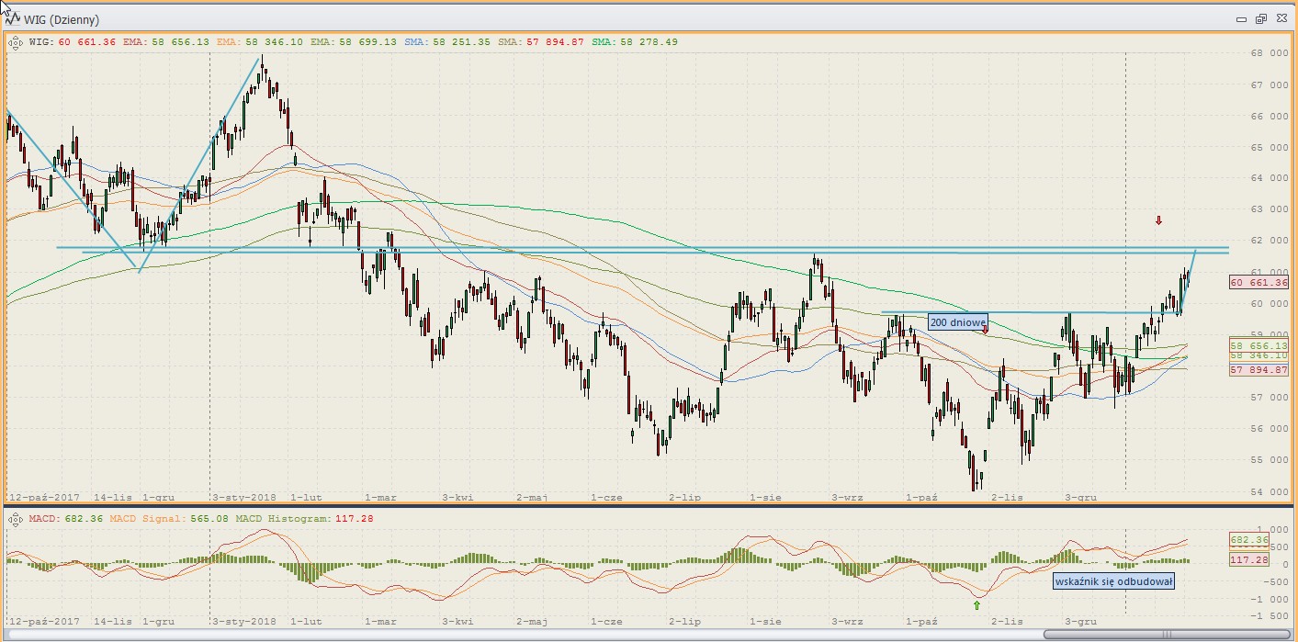The image size is (1298, 642).
Task: Click the horizontal scrollbar thumb at bottom
Action: click(x=1167, y=634)
